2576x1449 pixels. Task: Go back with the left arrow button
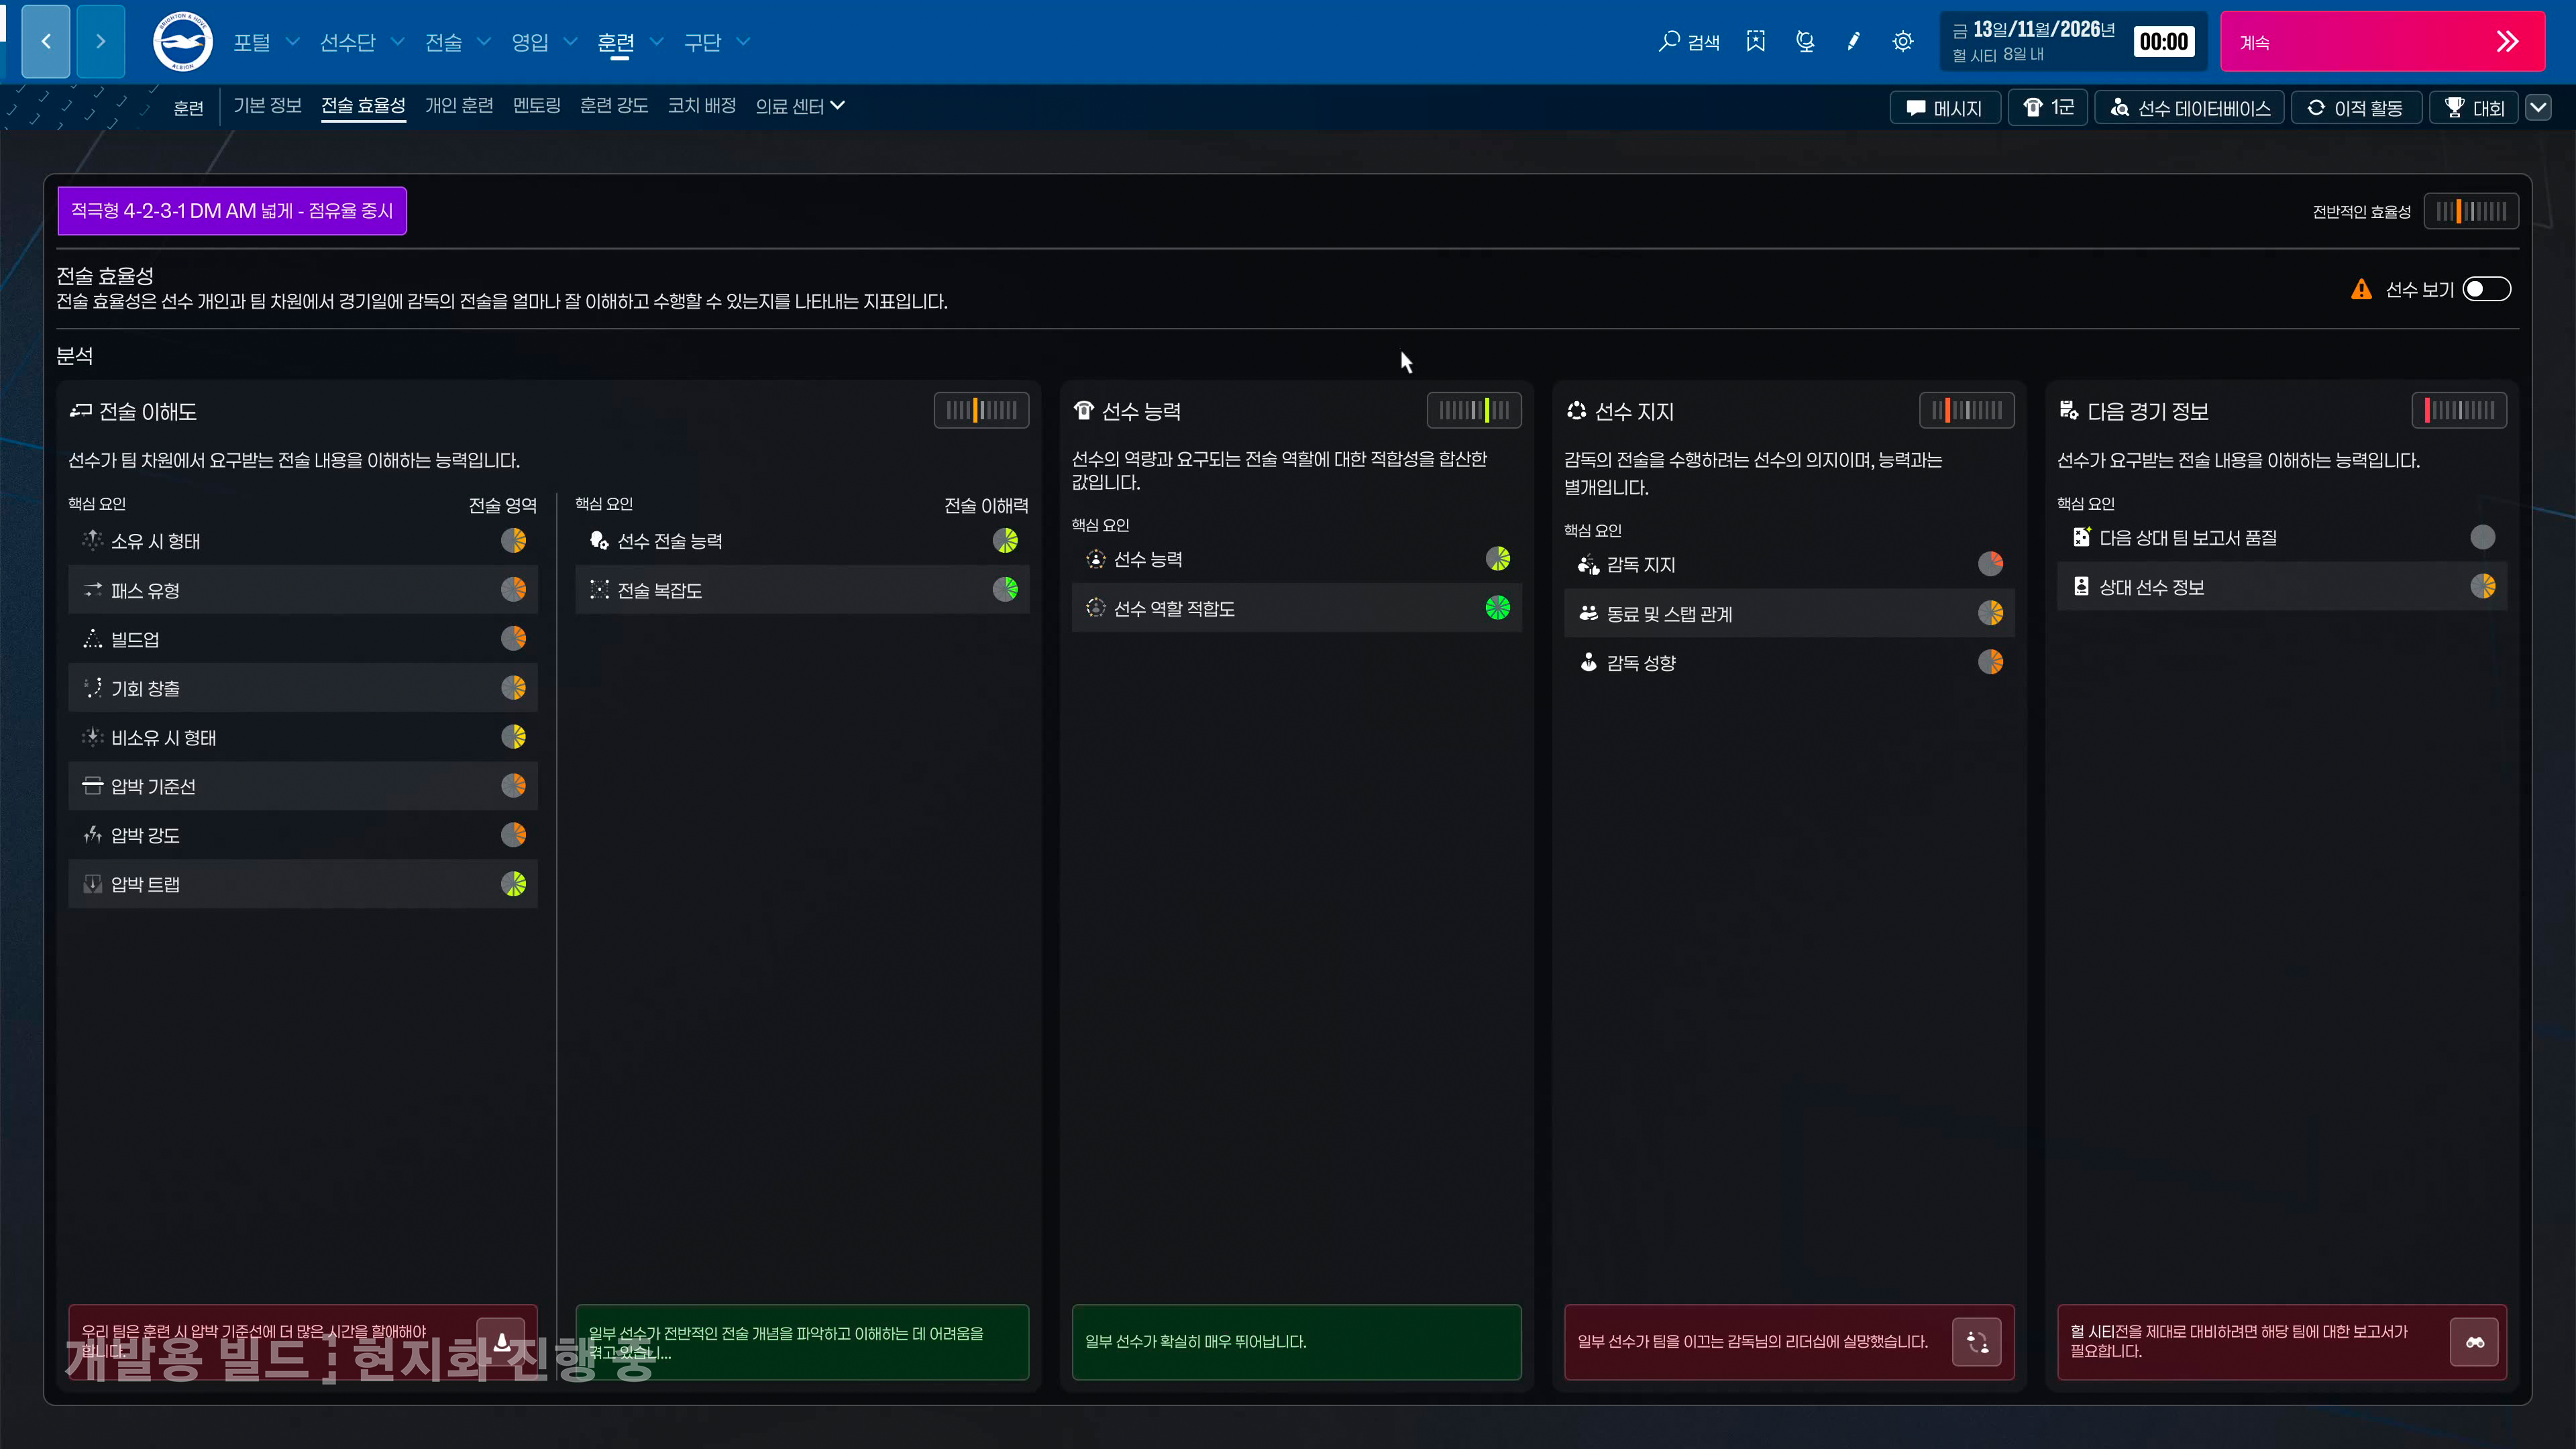point(46,41)
